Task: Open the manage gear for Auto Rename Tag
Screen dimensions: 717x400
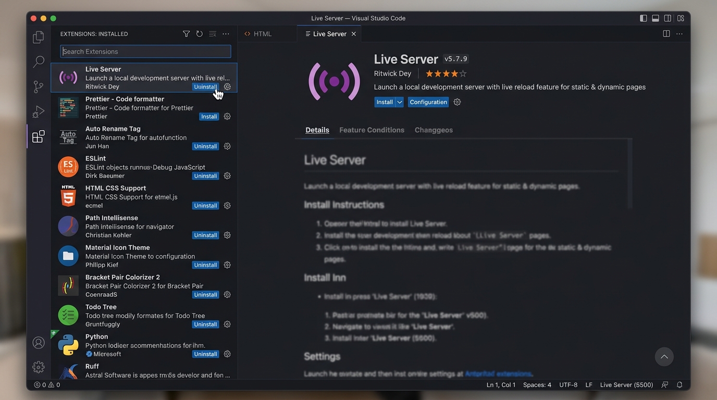Action: [x=227, y=146]
